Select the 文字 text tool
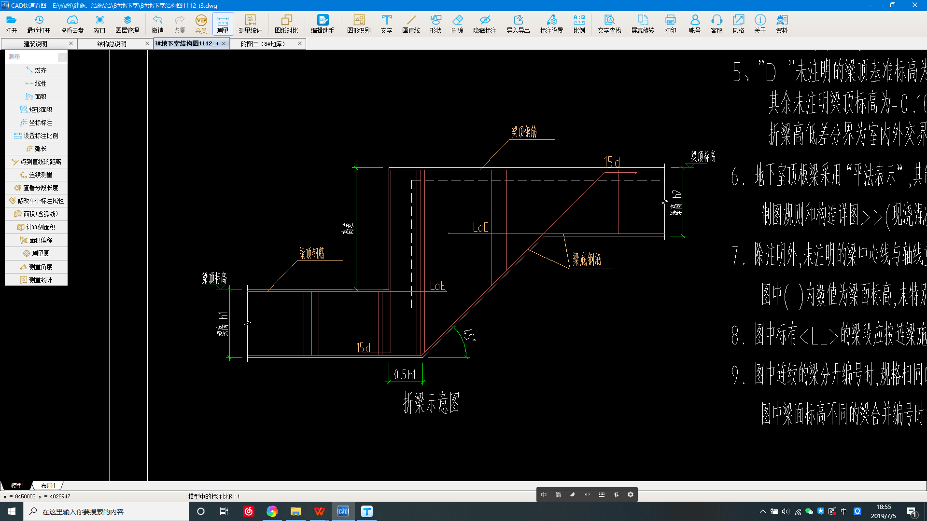 tap(386, 24)
